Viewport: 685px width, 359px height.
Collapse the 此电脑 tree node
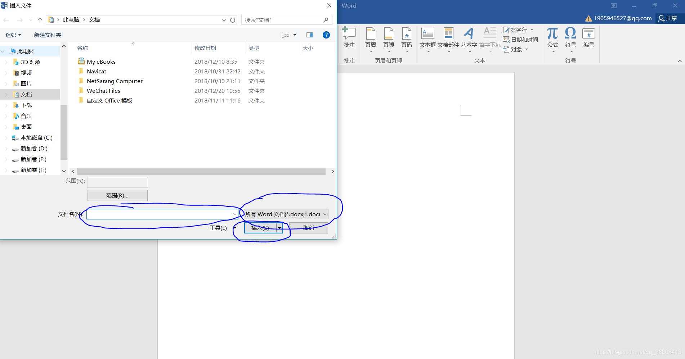coord(3,51)
